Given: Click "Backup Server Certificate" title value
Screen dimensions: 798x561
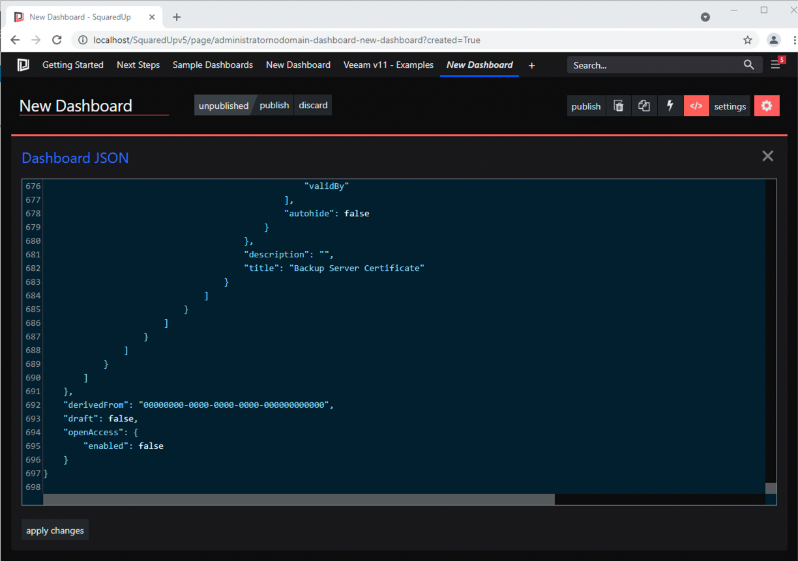Looking at the screenshot, I should point(357,268).
